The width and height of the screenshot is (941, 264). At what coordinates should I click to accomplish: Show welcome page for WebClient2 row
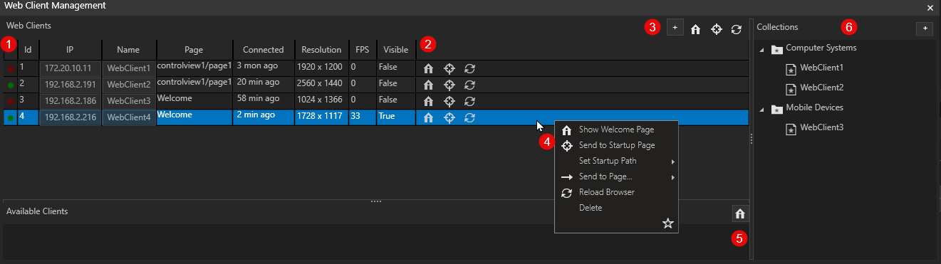click(x=428, y=85)
